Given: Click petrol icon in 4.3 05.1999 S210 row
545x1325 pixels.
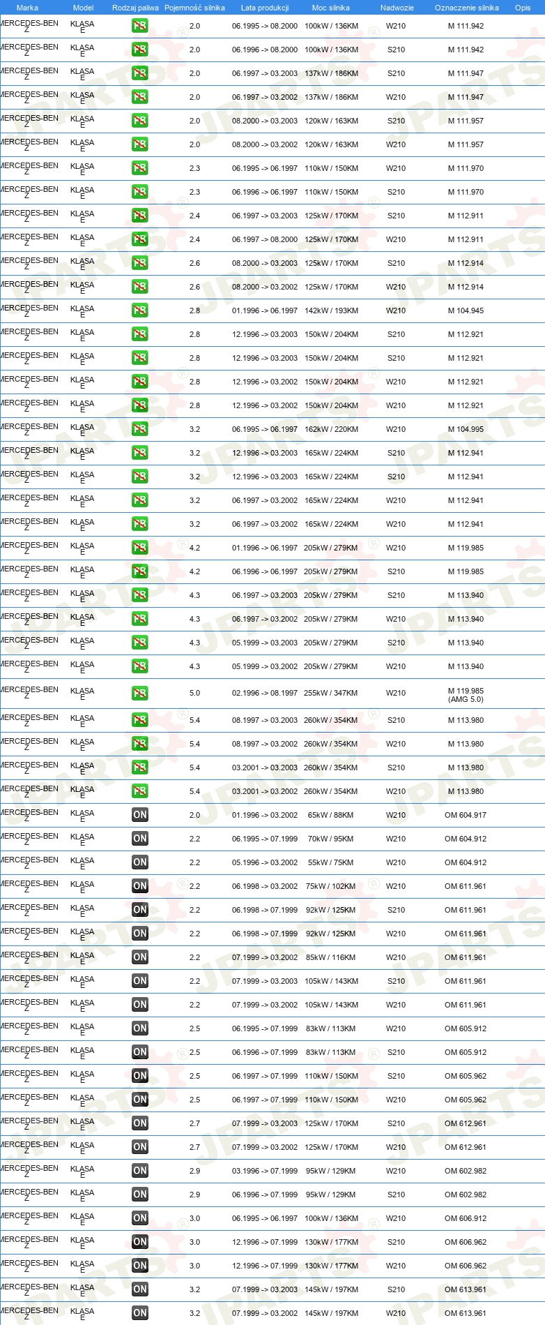Looking at the screenshot, I should [140, 643].
